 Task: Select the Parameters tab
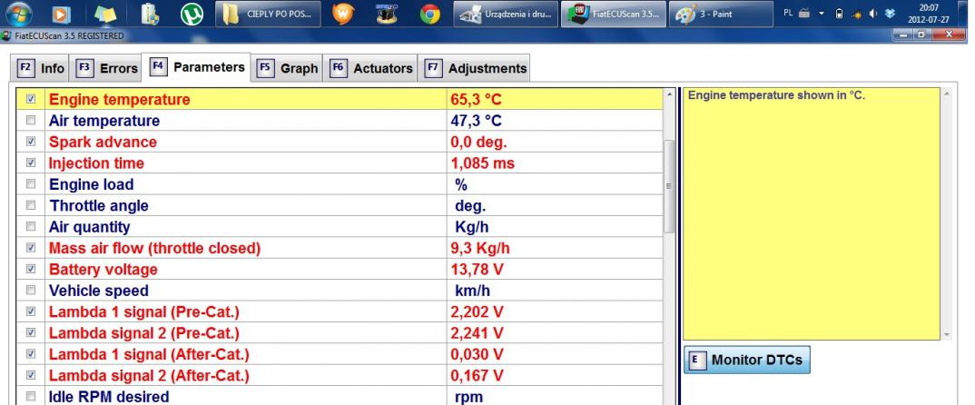196,67
